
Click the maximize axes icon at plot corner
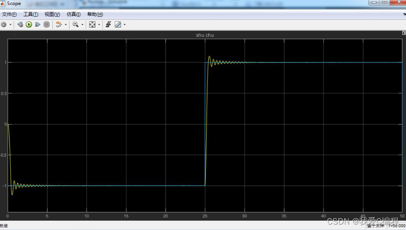(404, 34)
